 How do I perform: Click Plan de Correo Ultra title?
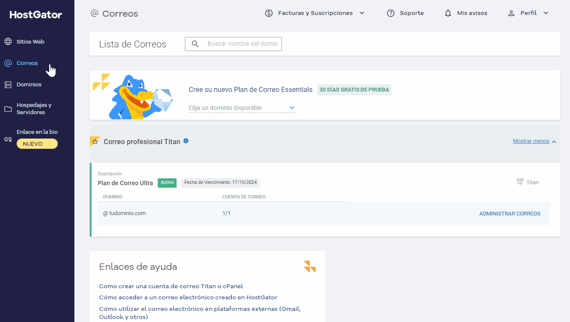point(125,183)
